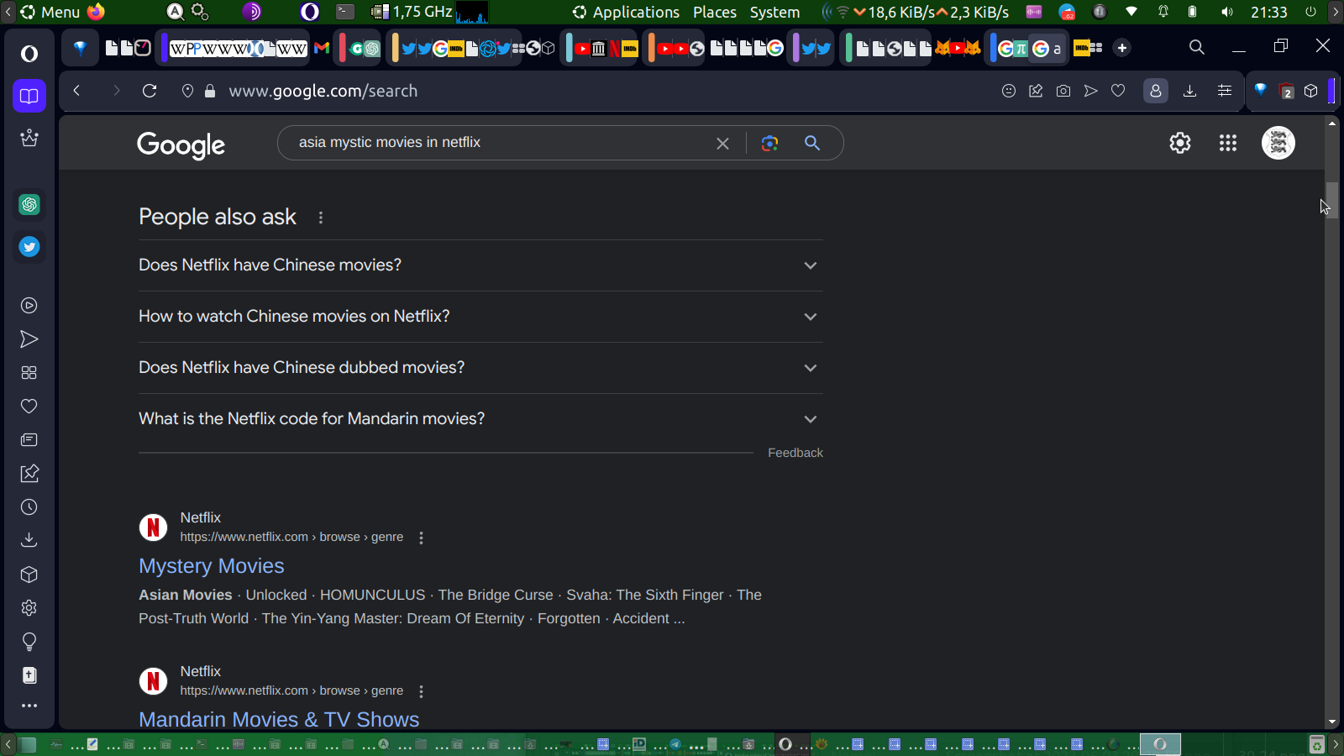Open the downloads popup in the toolbar
The height and width of the screenshot is (756, 1344).
coord(1189,91)
